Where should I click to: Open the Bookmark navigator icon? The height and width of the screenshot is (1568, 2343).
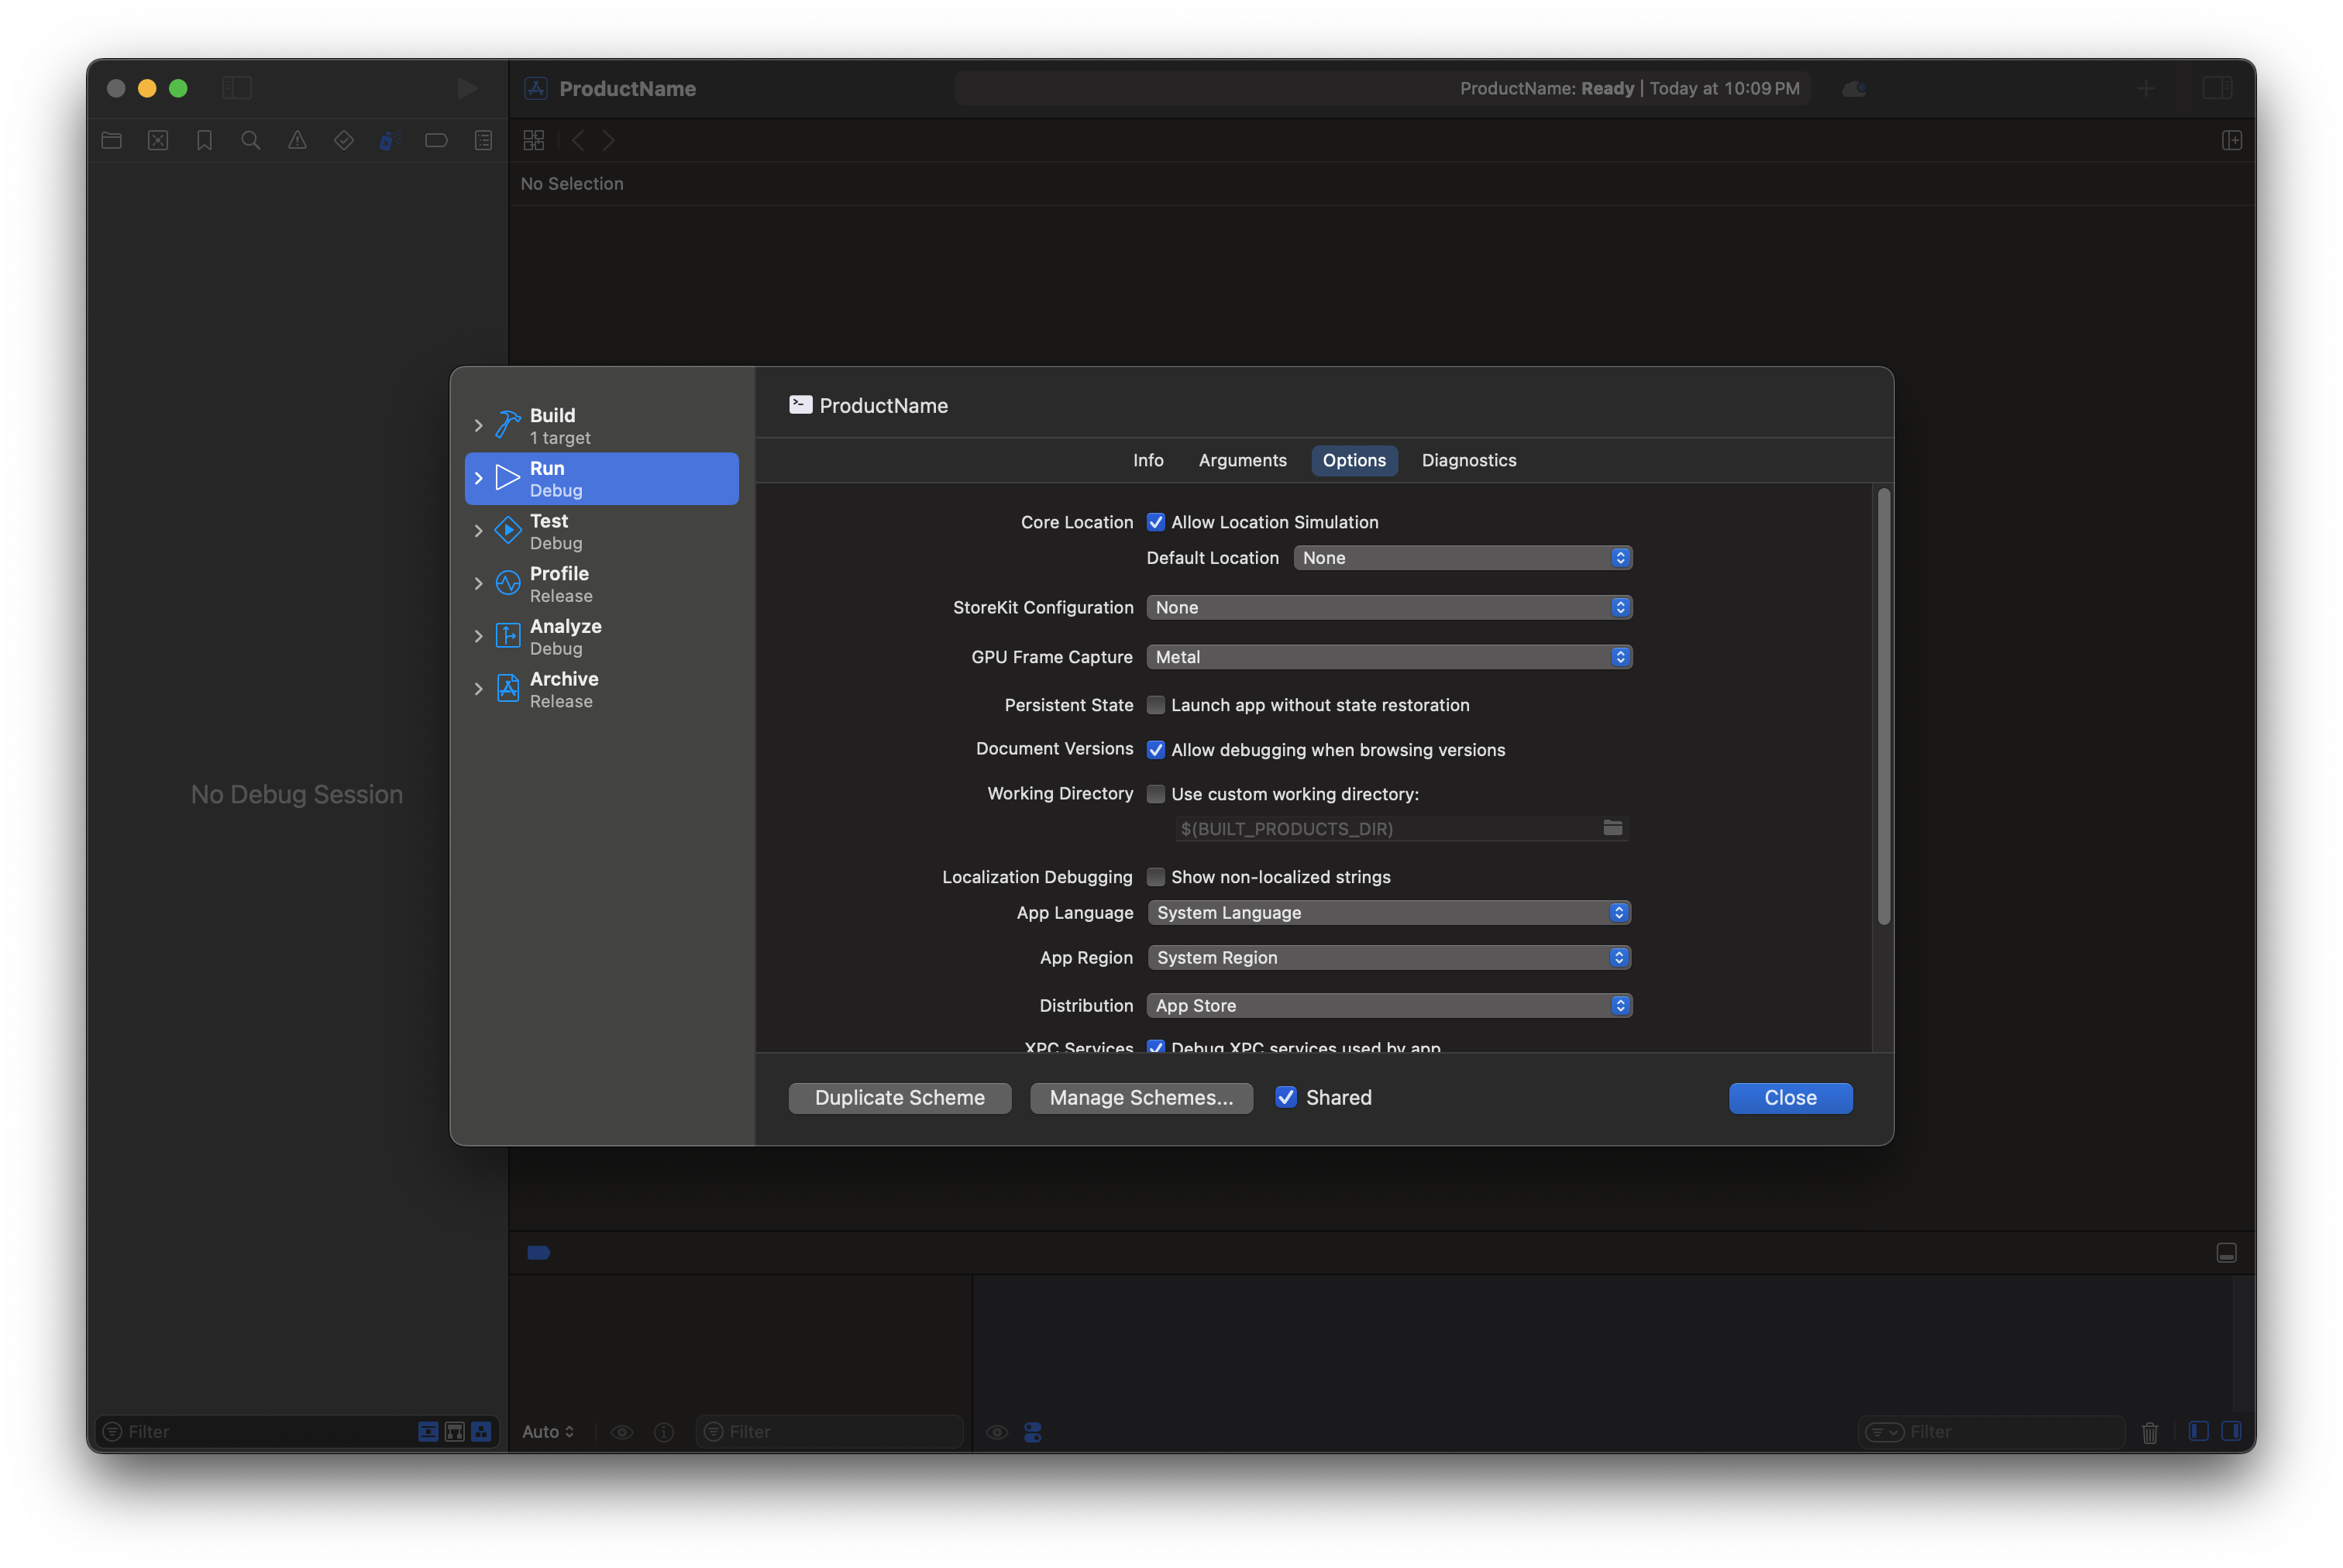(x=204, y=141)
